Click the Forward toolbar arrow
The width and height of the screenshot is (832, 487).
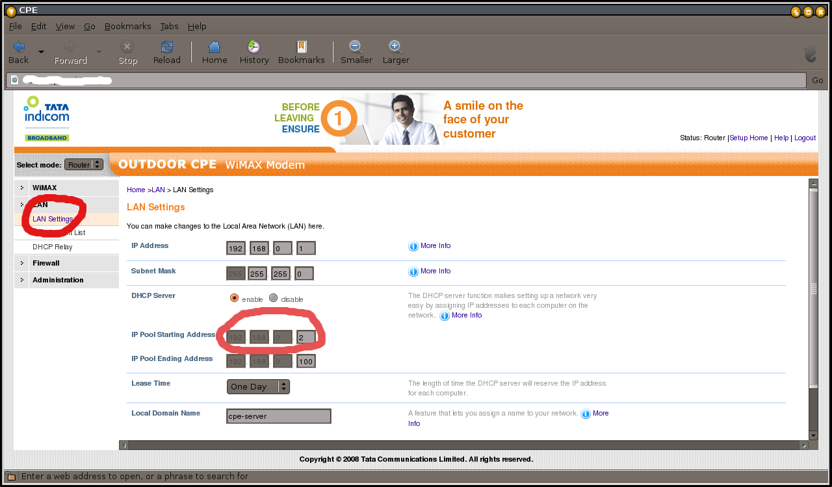pos(70,47)
